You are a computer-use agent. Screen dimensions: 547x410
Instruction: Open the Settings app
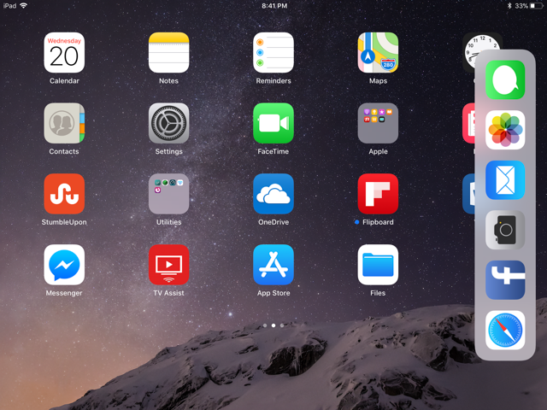point(169,123)
